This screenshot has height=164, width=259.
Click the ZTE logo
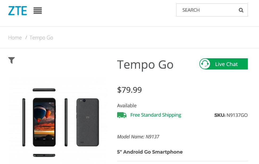tap(18, 11)
